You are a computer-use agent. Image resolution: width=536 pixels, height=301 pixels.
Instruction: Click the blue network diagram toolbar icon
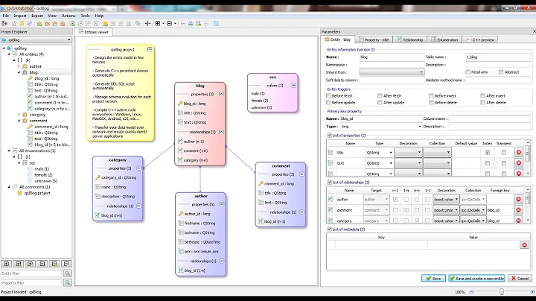pos(191,24)
